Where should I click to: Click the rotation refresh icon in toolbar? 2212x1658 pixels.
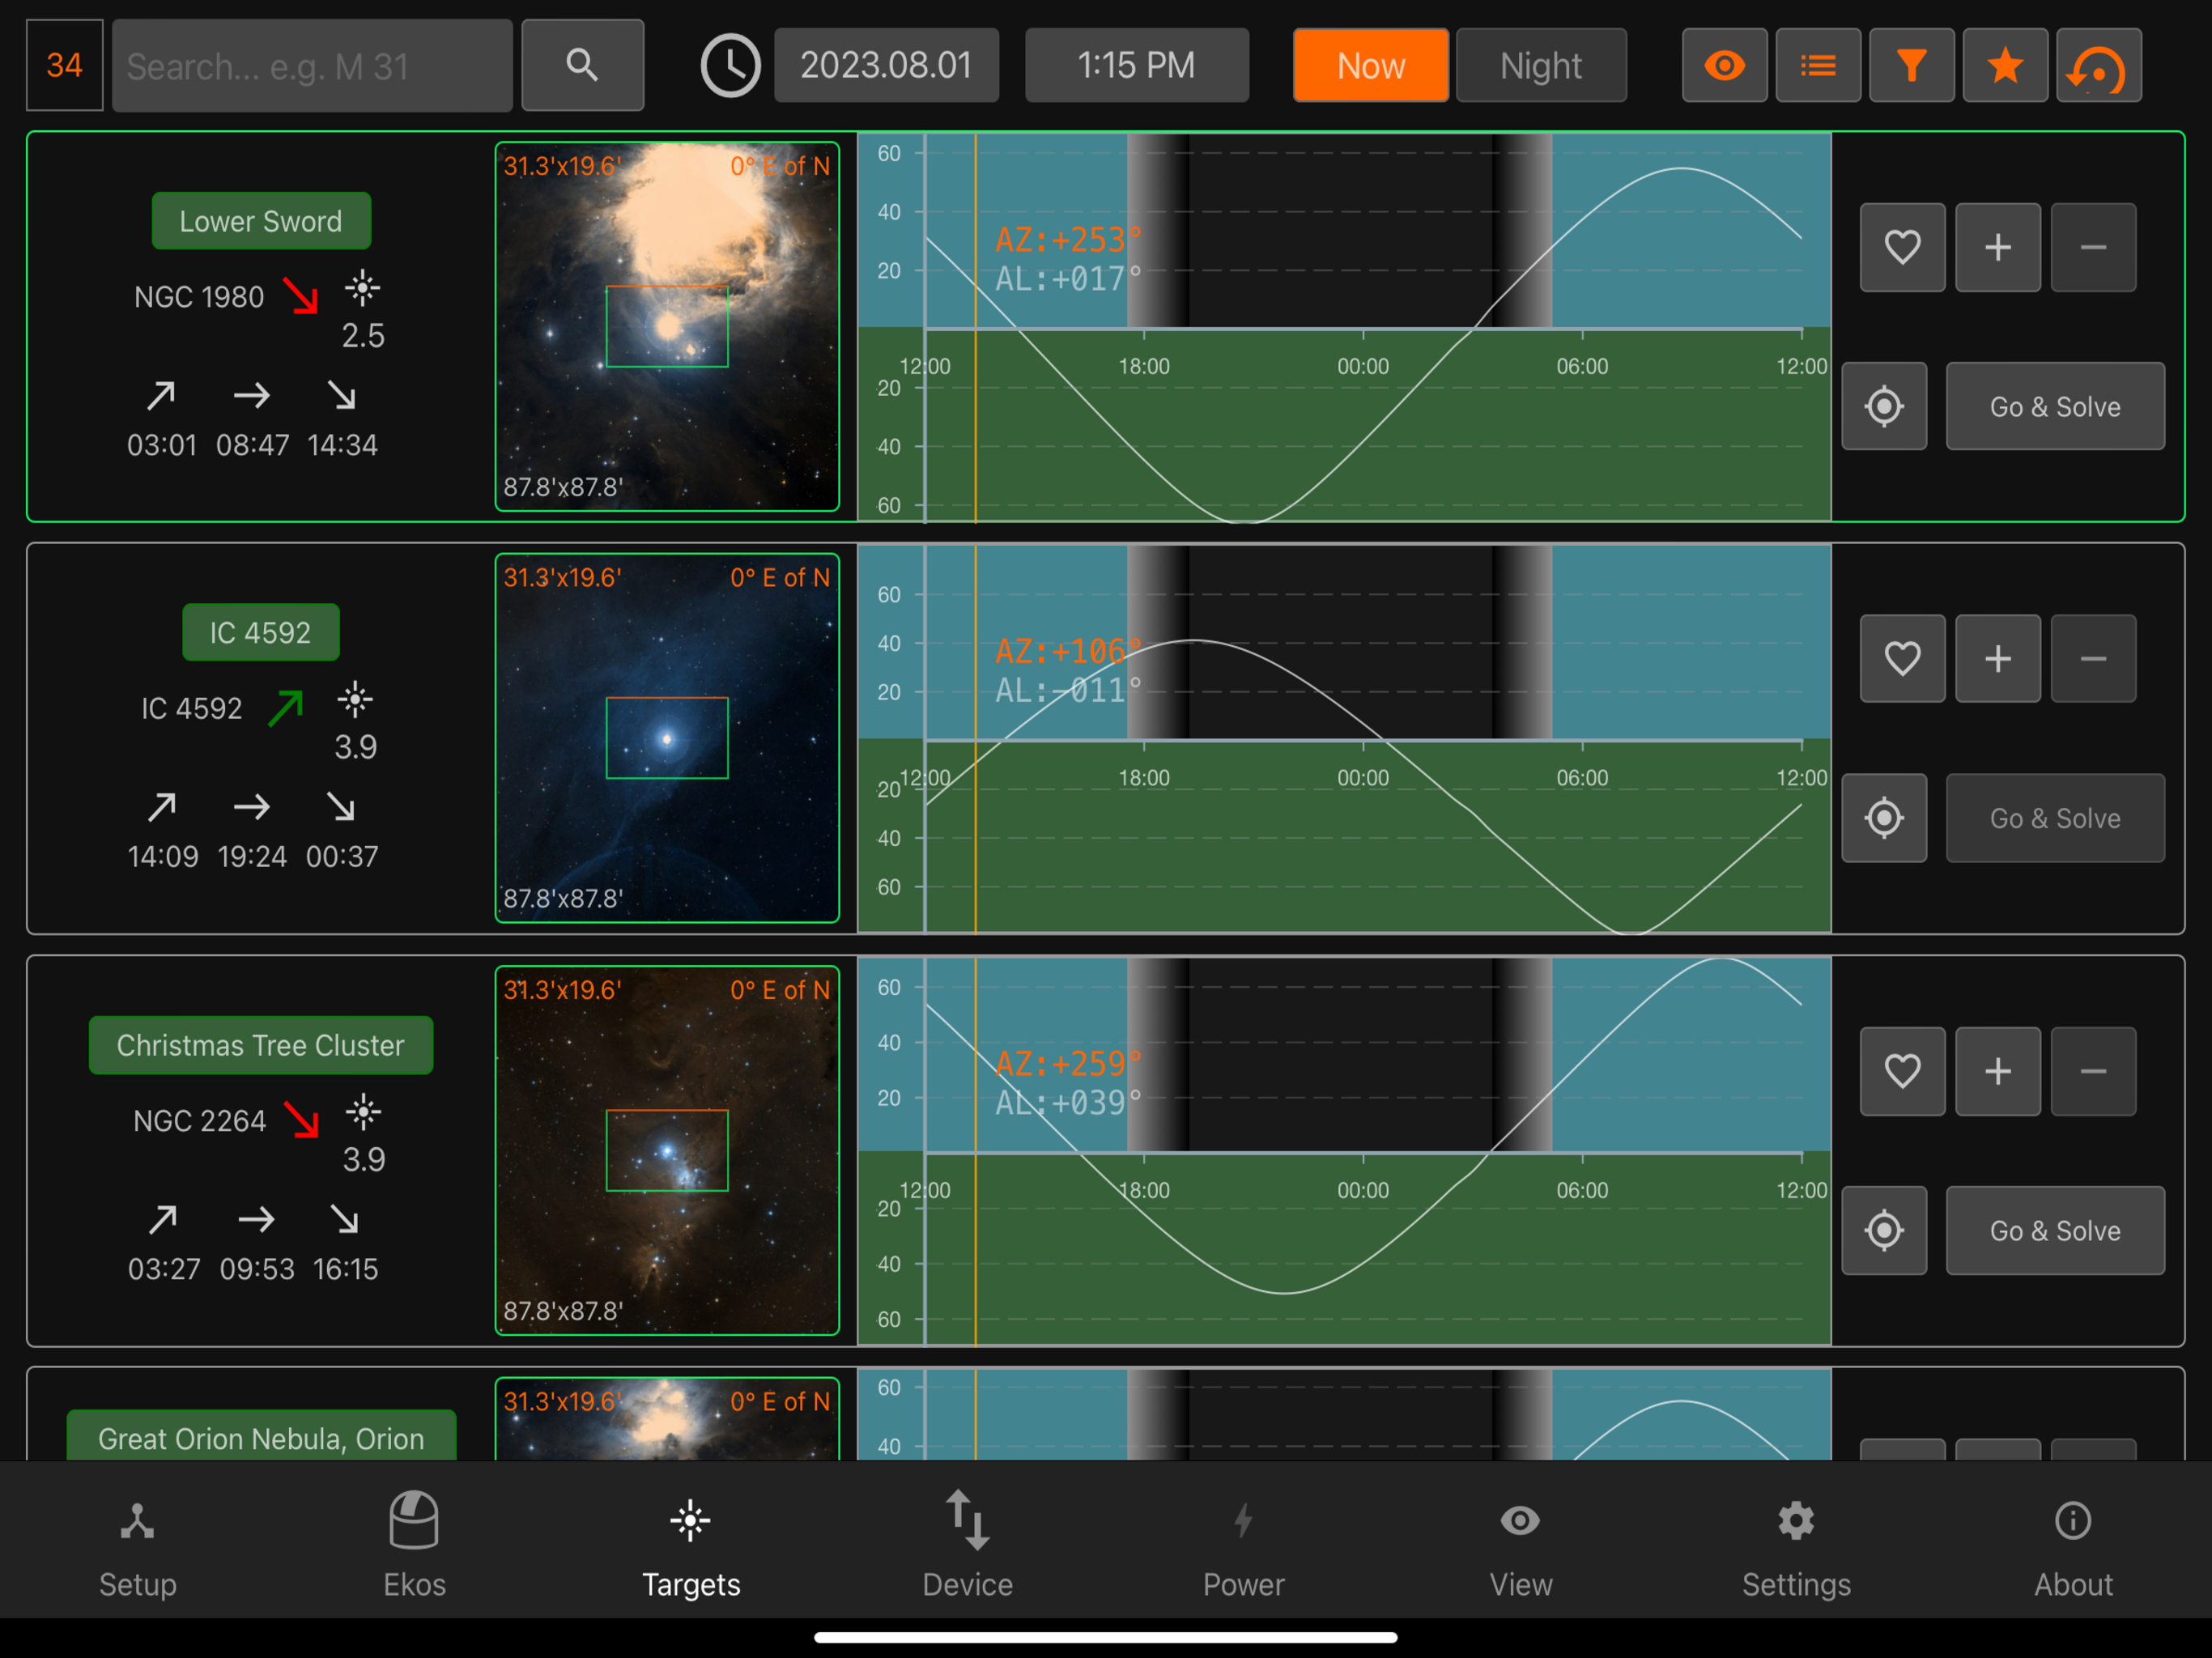(2098, 66)
